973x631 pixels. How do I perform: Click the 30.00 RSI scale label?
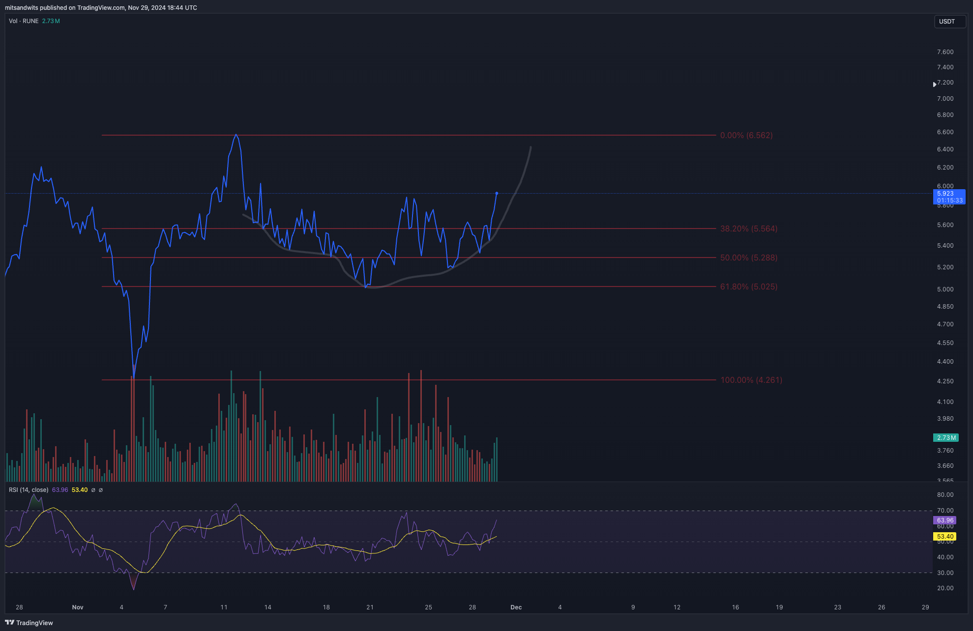(945, 573)
